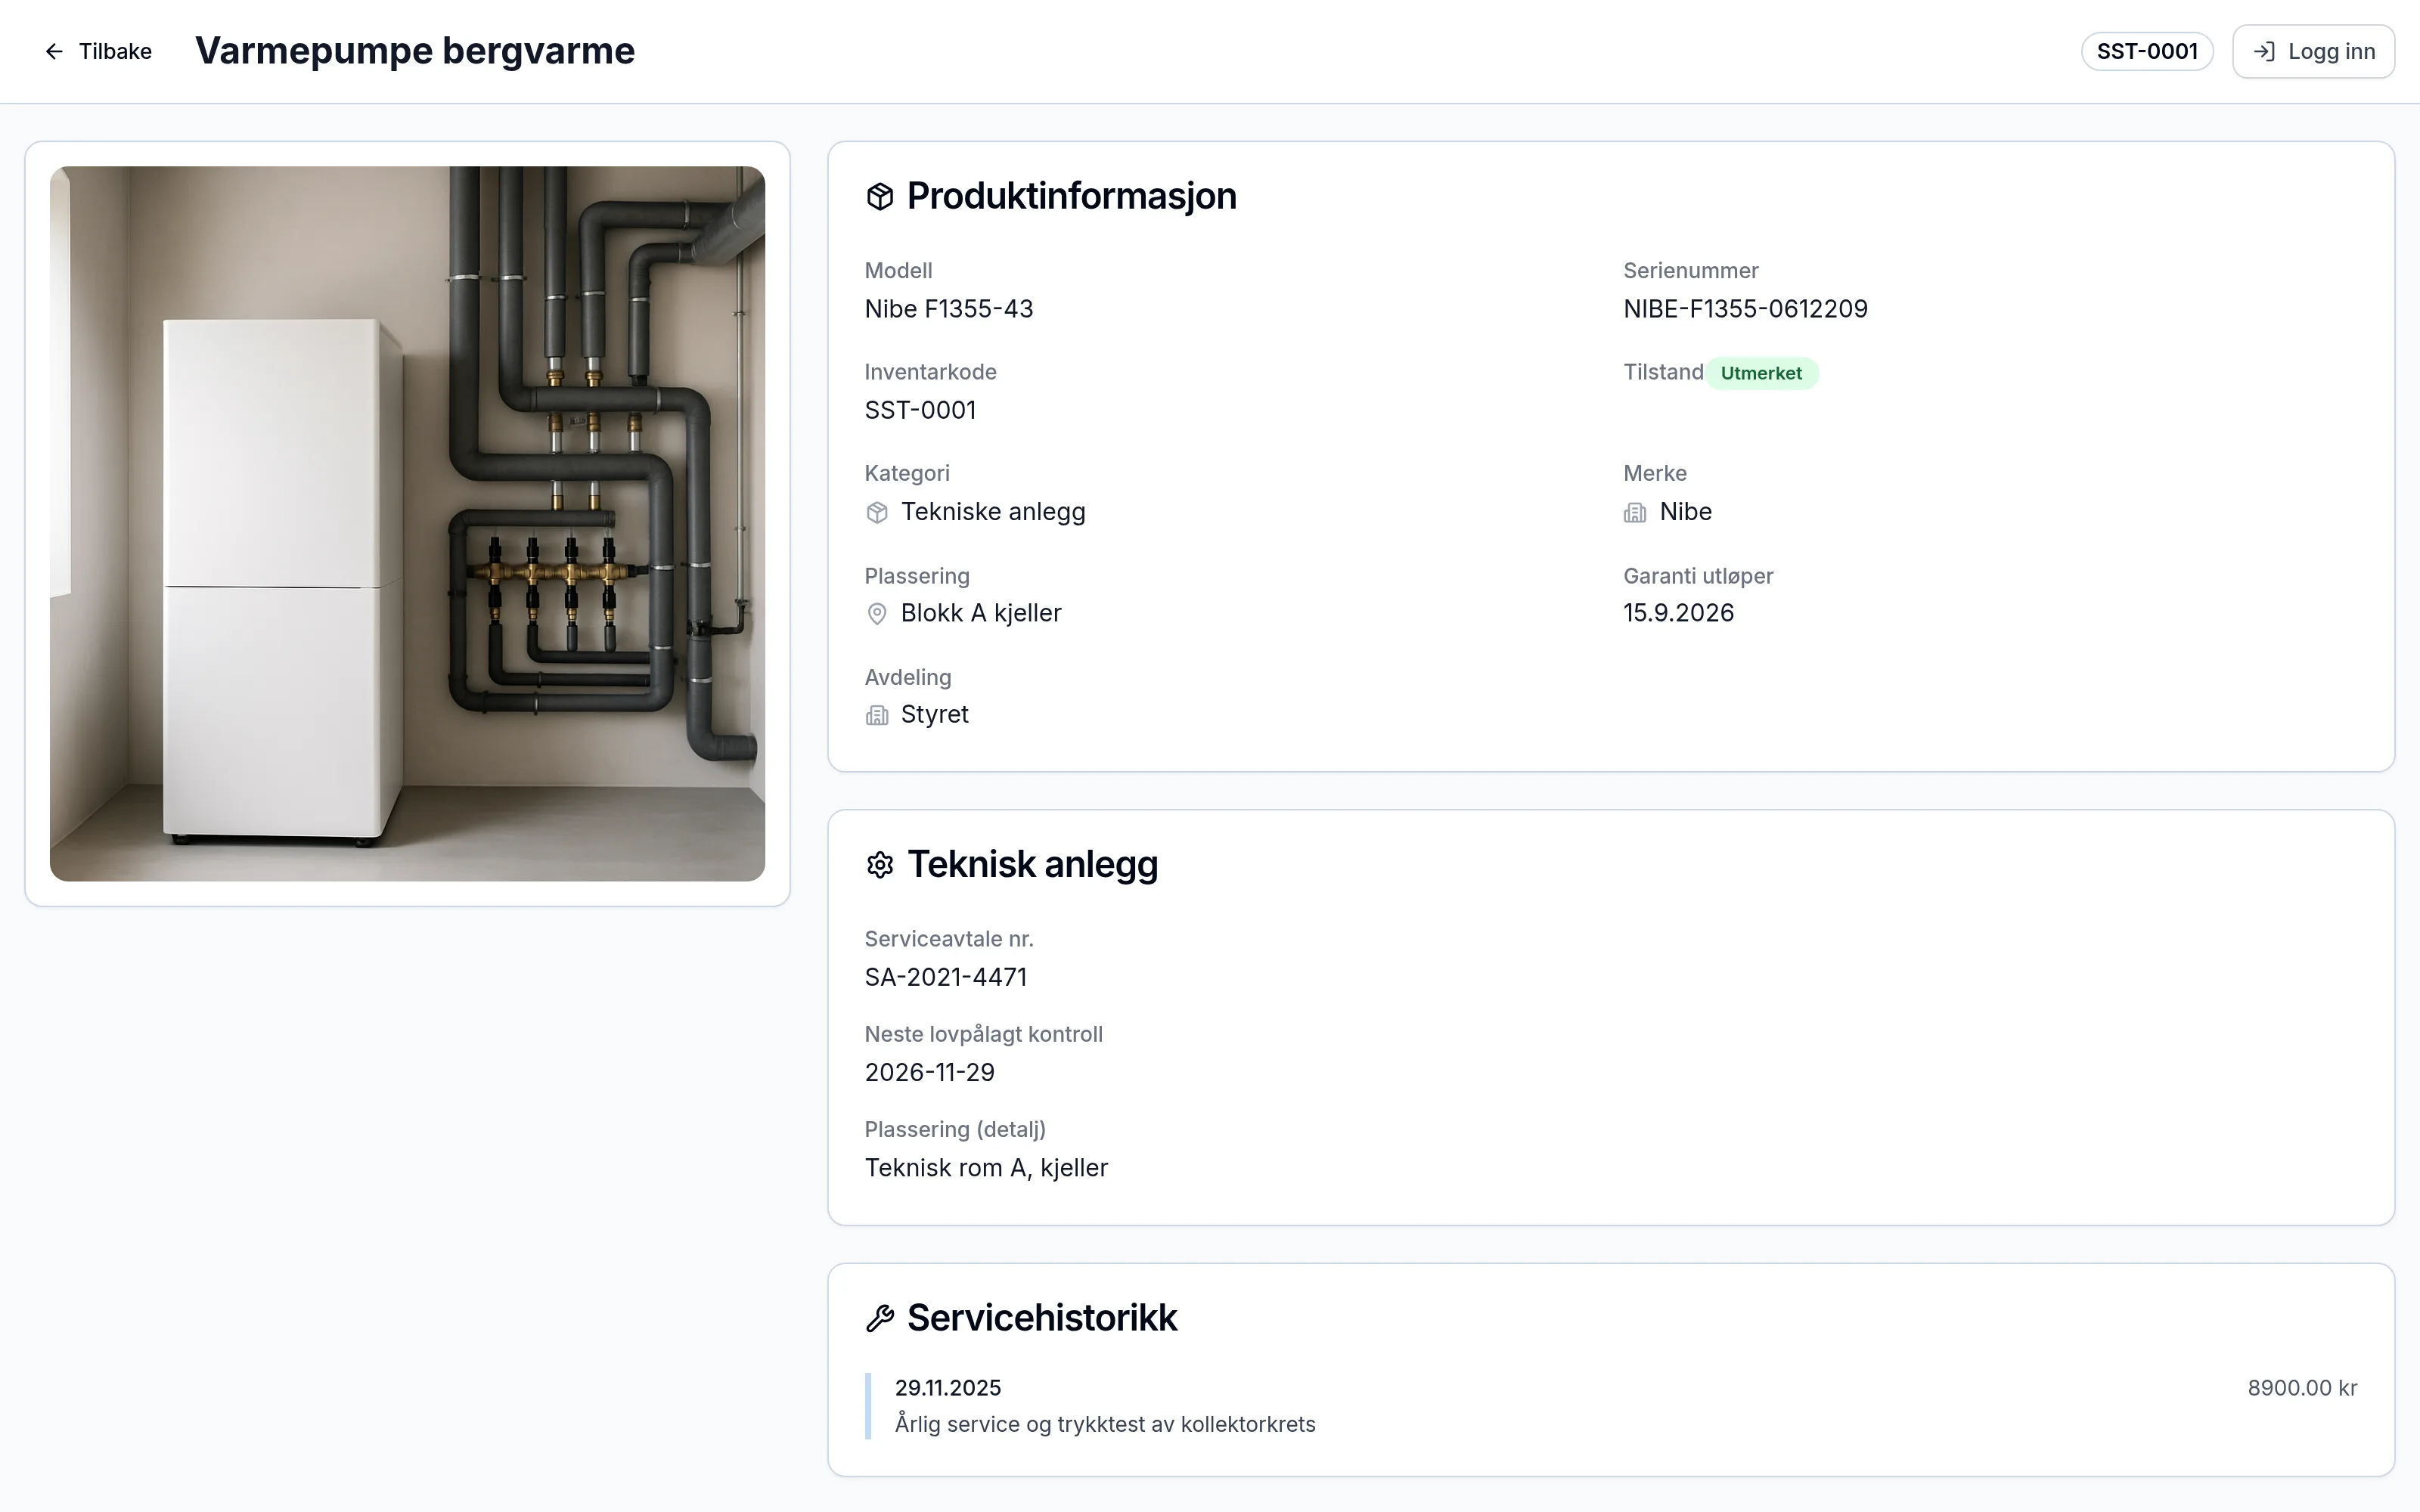
Task: Click the Styret department value
Action: 935,714
